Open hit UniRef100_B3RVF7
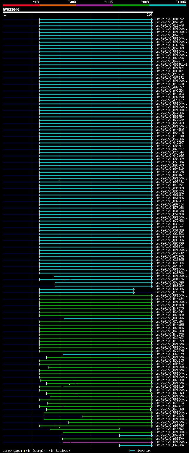This screenshot has height=453, width=189. click(170, 201)
